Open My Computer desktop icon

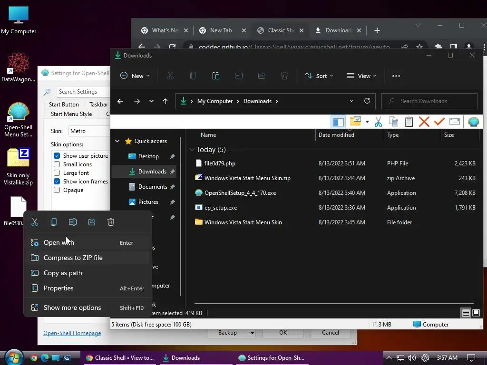coord(19,20)
